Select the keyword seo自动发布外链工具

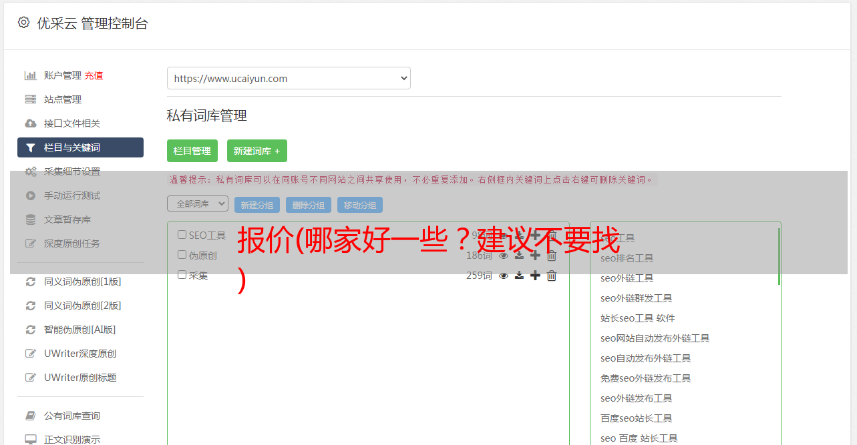click(645, 358)
